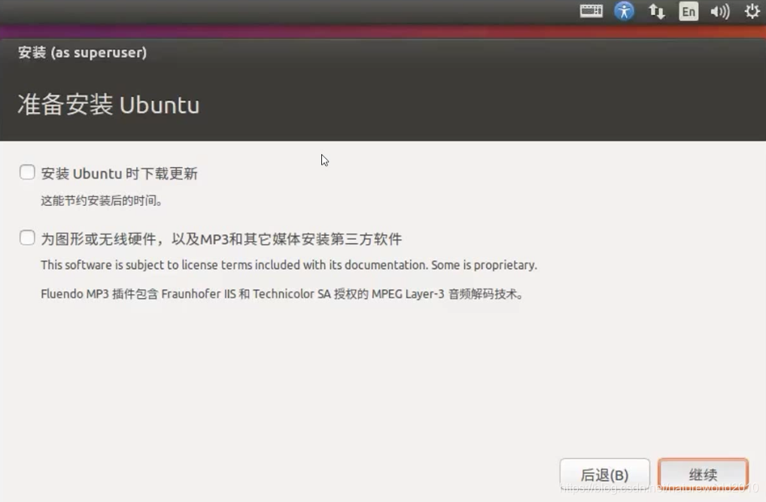This screenshot has height=502, width=766.
Task: Click the 安装 Ubuntu 时下载更新 label
Action: pyautogui.click(x=119, y=174)
